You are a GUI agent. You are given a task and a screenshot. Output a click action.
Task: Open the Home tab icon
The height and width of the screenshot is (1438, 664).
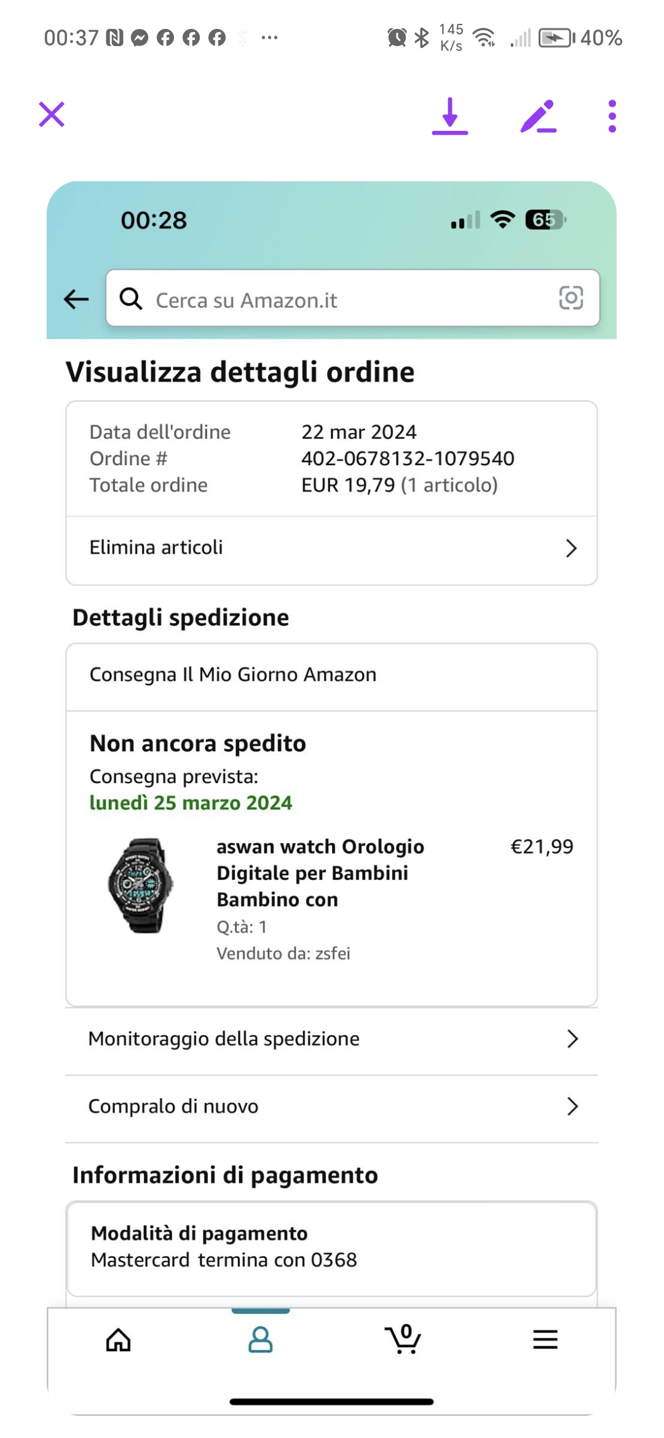(119, 1340)
